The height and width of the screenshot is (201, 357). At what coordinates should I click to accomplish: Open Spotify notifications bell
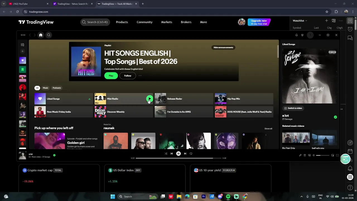coord(296,35)
